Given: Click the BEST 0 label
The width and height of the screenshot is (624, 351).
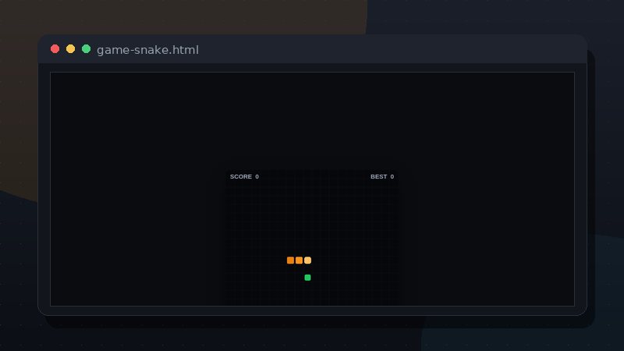Looking at the screenshot, I should (x=382, y=177).
